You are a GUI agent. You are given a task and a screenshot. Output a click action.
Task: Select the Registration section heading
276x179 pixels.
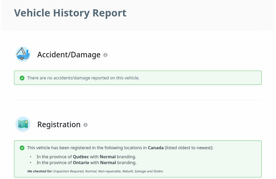(59, 125)
